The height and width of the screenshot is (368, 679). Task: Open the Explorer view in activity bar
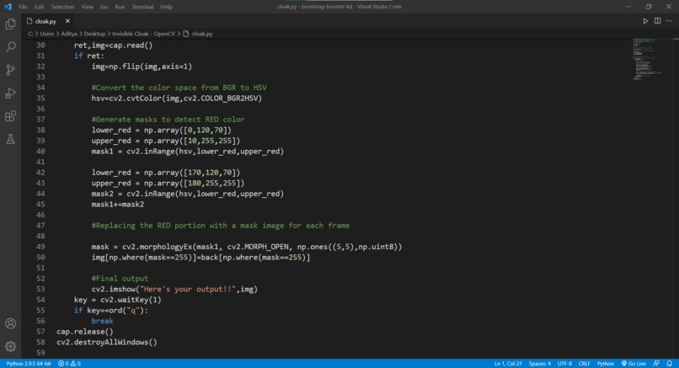[10, 24]
